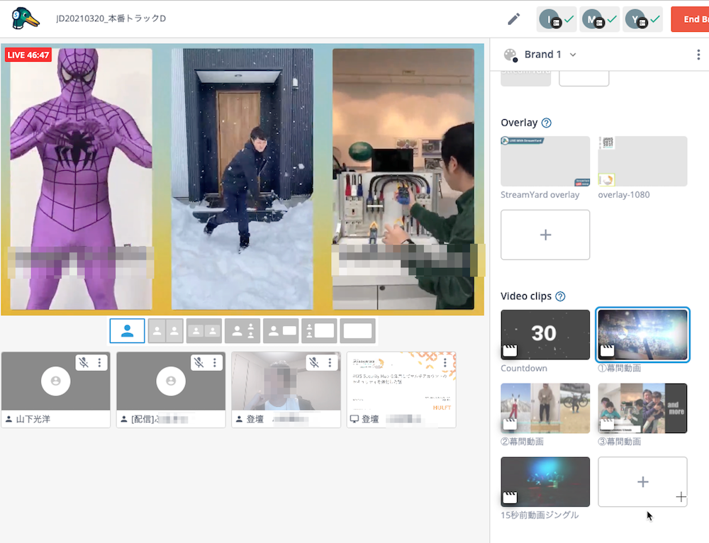Screen dimensions: 709x543
Task: Open the Video clips help question mark
Action: [x=560, y=296]
